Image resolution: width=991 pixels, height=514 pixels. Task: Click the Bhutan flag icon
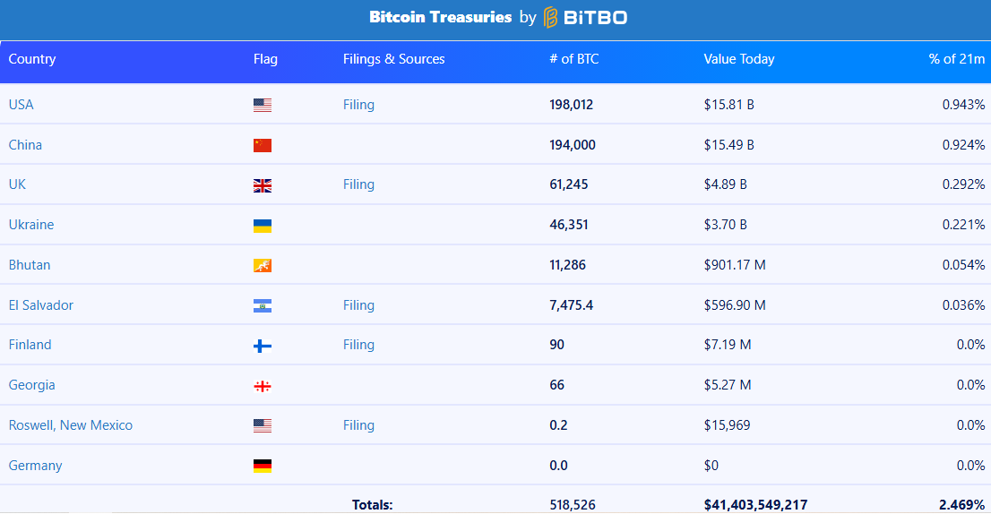(x=263, y=266)
